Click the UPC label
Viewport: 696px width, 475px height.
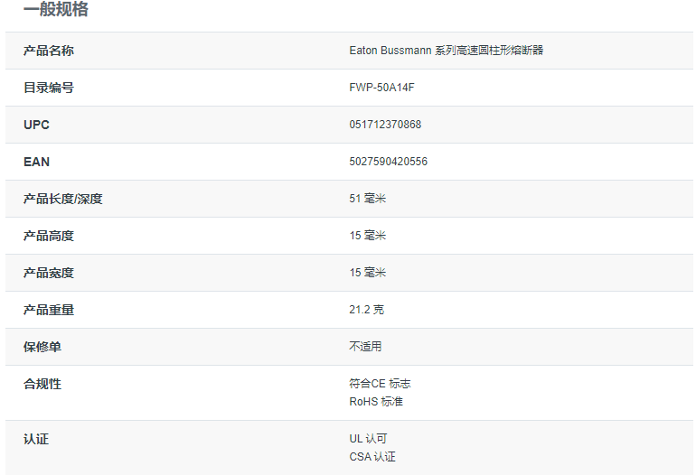pos(36,125)
